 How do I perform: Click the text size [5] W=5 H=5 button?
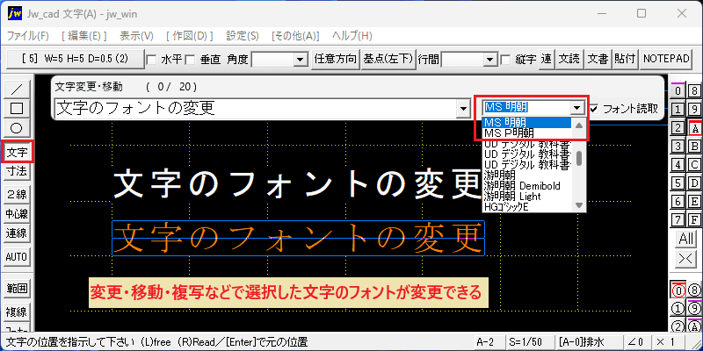[76, 59]
